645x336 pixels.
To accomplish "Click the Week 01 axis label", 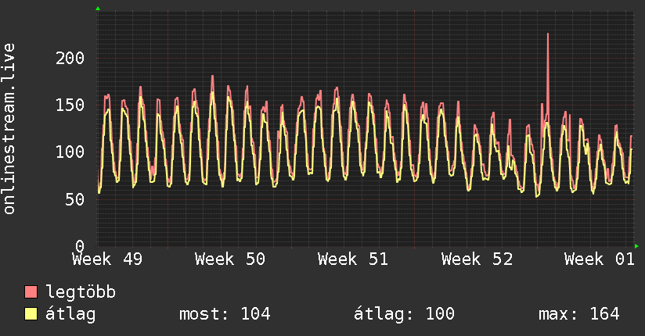I will click(600, 259).
